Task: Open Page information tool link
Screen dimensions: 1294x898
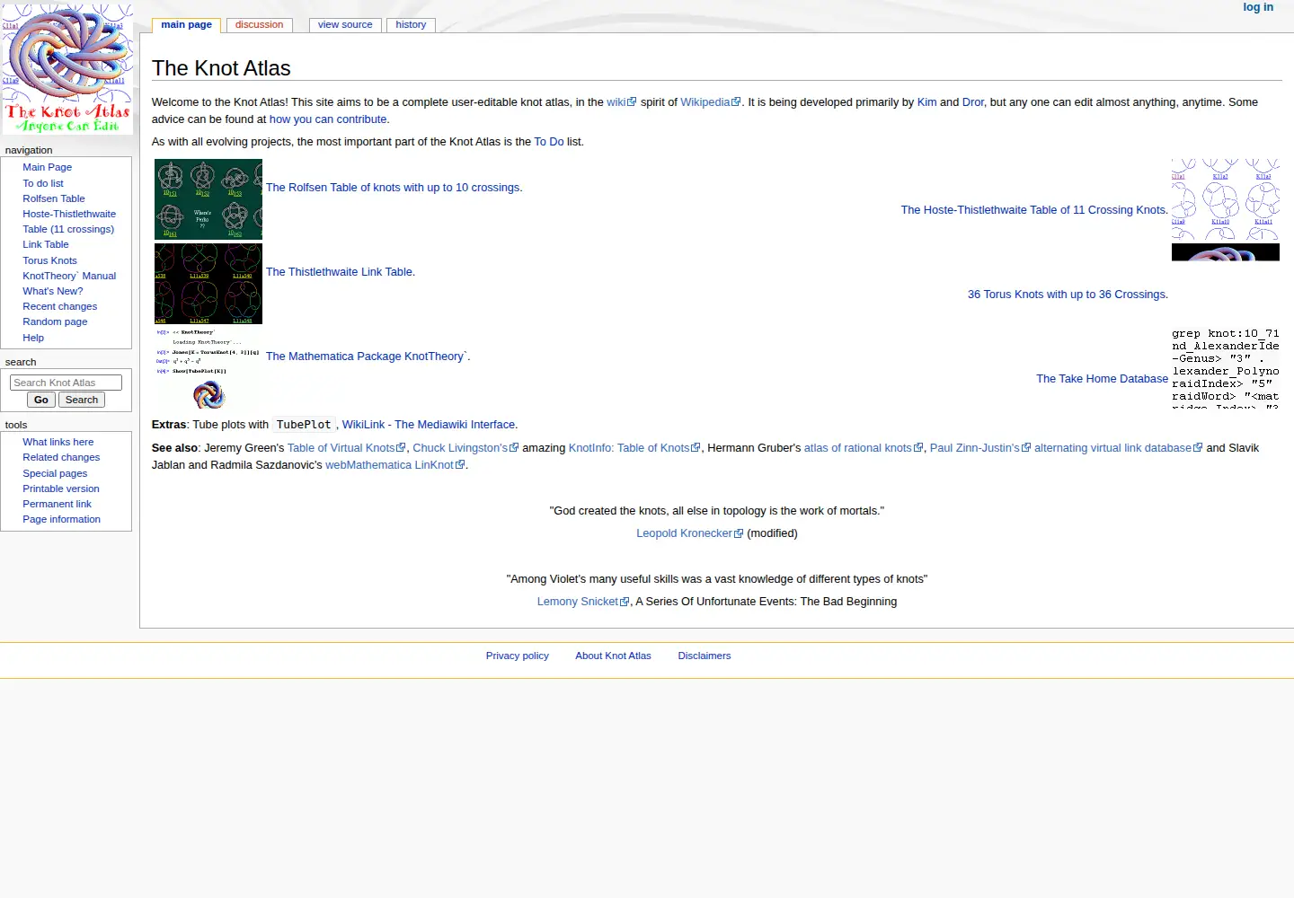Action: coord(61,519)
